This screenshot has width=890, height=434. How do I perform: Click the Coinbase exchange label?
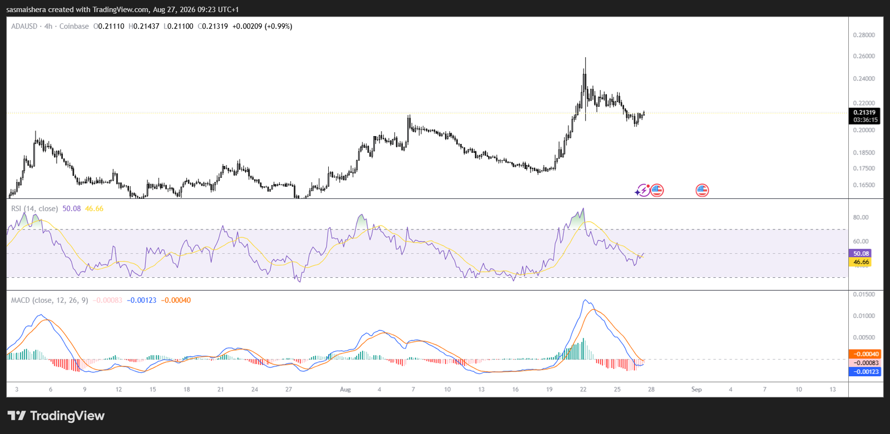point(74,26)
